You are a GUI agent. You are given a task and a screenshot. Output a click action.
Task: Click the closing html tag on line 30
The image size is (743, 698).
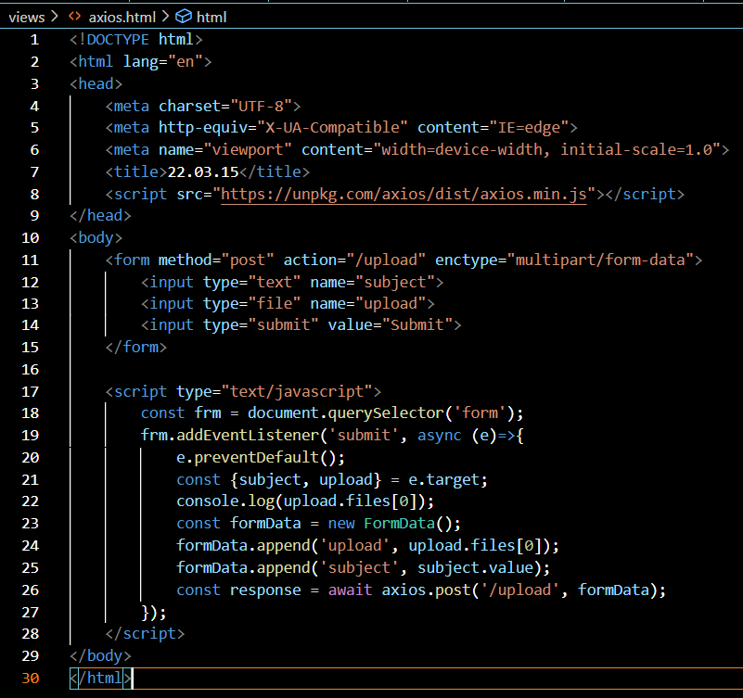pyautogui.click(x=100, y=679)
